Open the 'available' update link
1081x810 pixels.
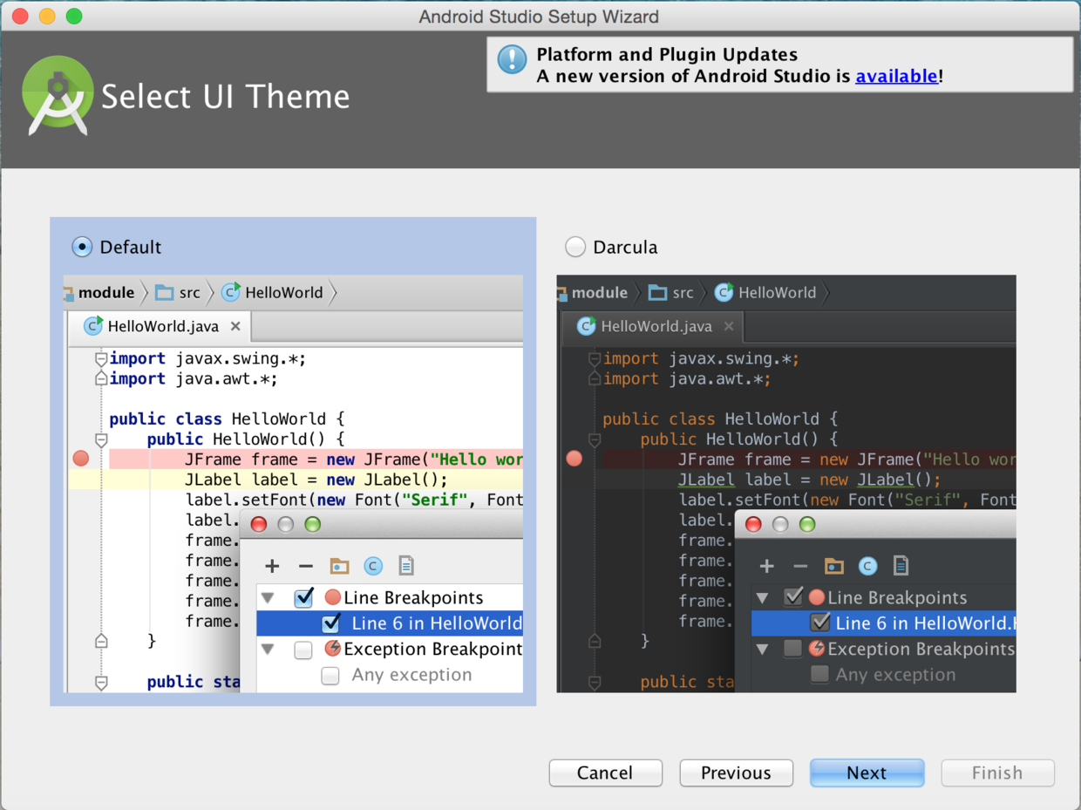(x=896, y=77)
